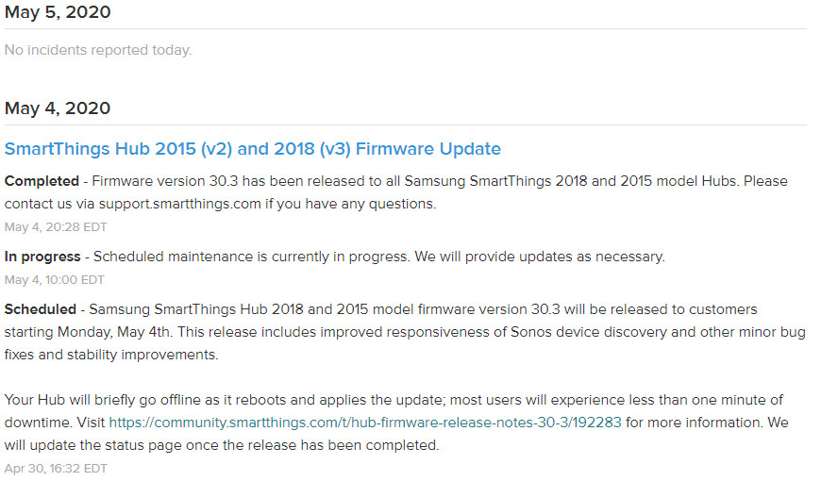Click the "Scheduled maintenance is currently in progress" text
This screenshot has height=481, width=821.
click(252, 257)
